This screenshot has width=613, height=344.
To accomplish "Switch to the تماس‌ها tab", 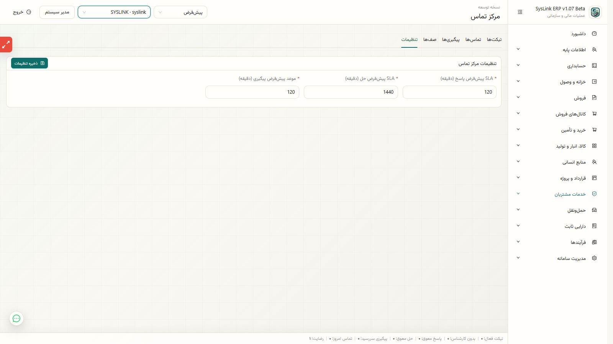I will pos(473,39).
